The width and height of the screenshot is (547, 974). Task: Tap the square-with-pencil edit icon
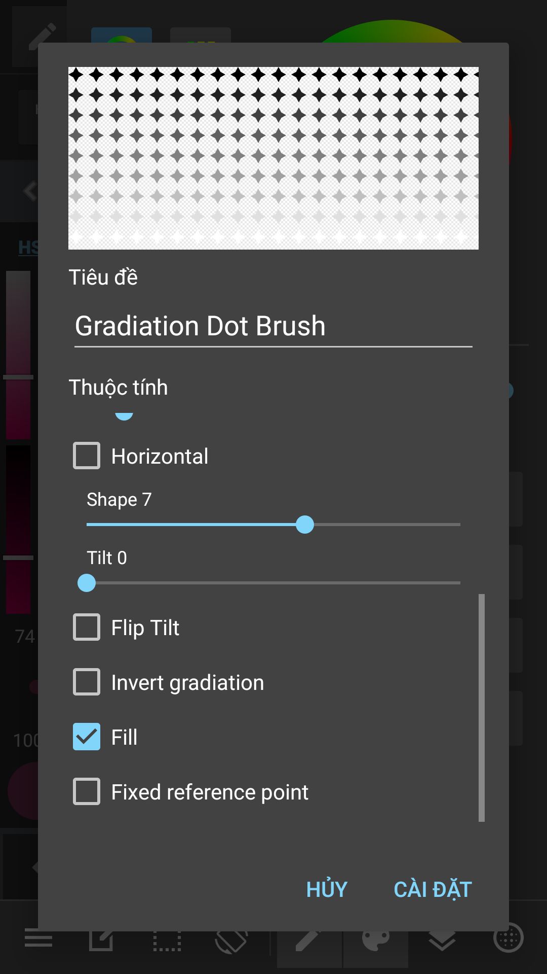click(x=101, y=940)
